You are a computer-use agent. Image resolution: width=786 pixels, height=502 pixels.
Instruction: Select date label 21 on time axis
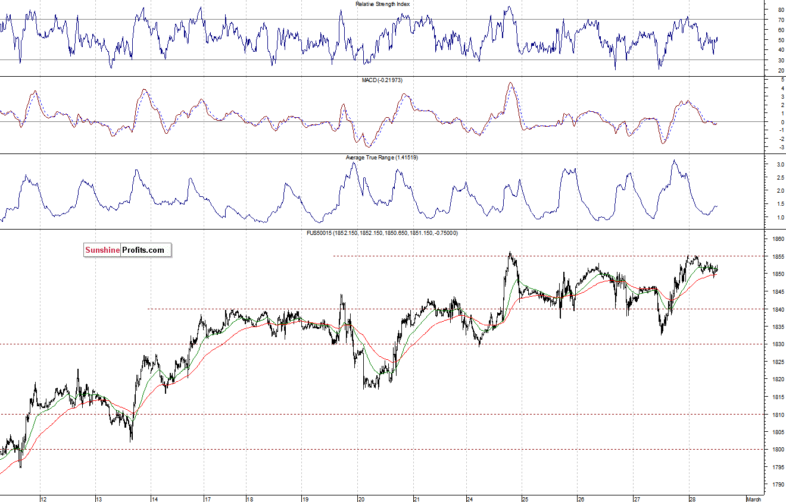(x=416, y=498)
